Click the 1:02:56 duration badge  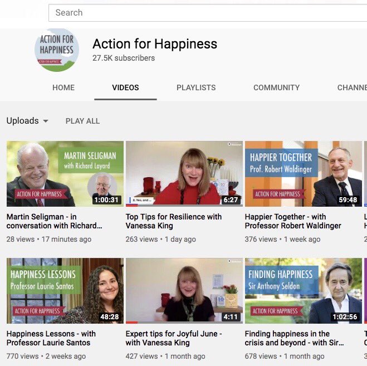click(x=345, y=317)
